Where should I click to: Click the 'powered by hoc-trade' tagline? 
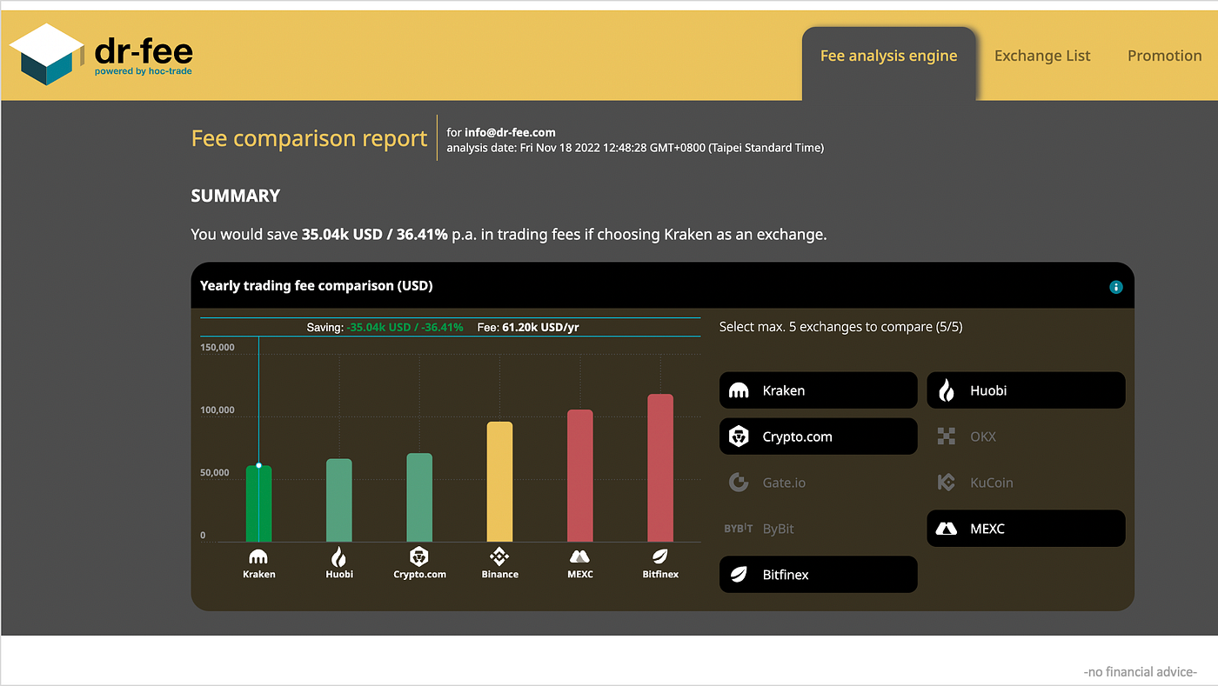click(x=144, y=71)
